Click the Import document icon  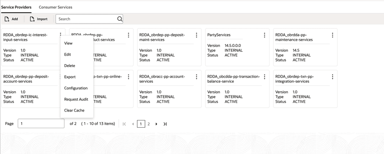32,19
